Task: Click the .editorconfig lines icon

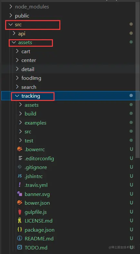Action: pyautogui.click(x=20, y=158)
